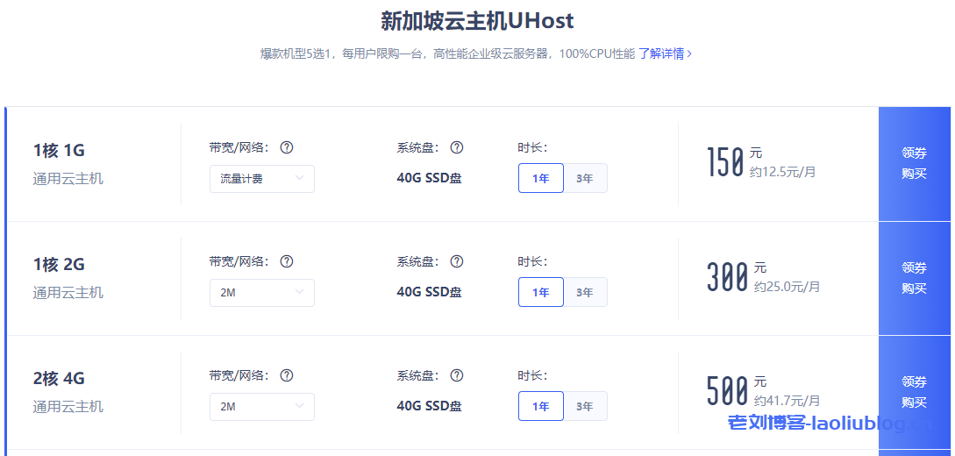Expand 2M bandwidth dropdown for 2核 4G
Image resolution: width=955 pixels, height=456 pixels.
coord(261,406)
